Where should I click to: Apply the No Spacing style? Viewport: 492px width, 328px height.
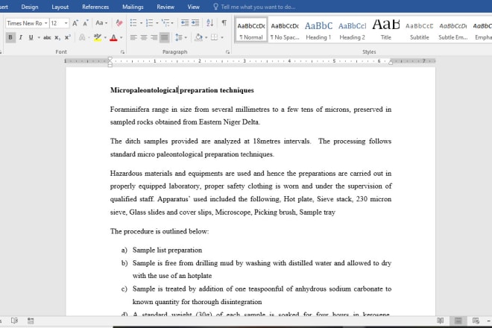click(x=285, y=30)
